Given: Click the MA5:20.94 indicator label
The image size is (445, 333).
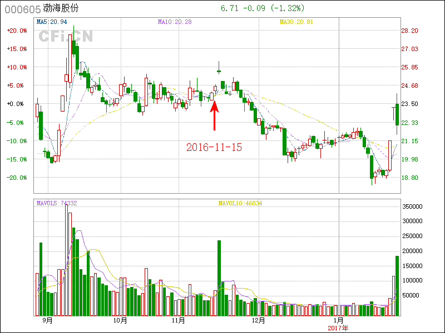Looking at the screenshot, I should click(x=52, y=22).
